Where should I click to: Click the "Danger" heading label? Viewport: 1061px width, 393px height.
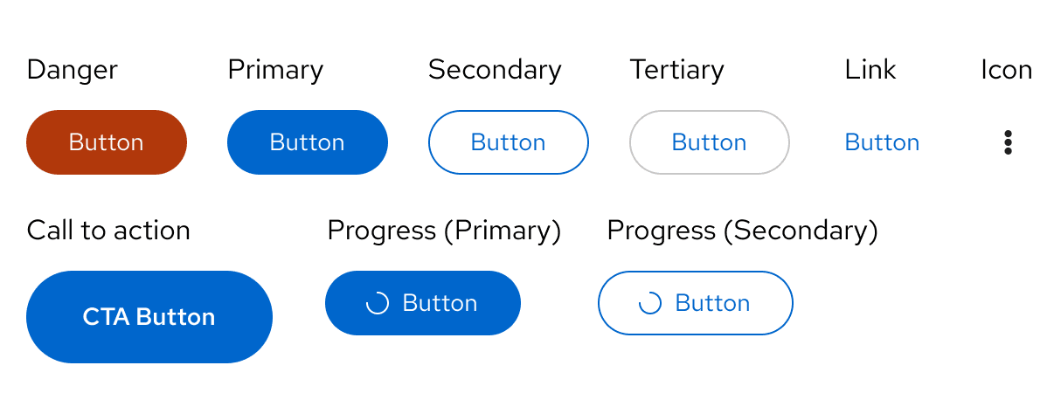[73, 70]
